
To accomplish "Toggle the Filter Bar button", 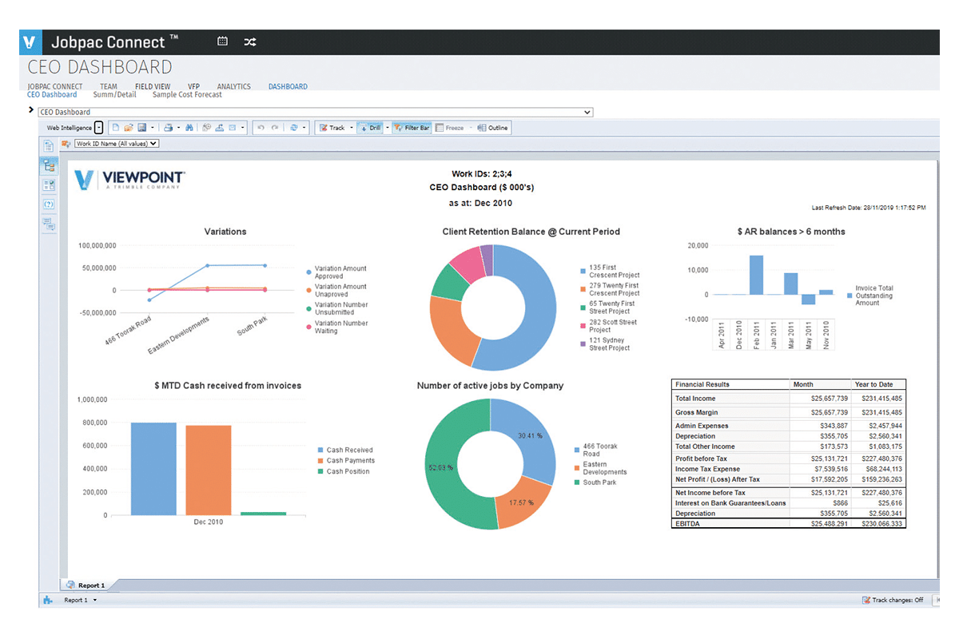I will pyautogui.click(x=412, y=128).
